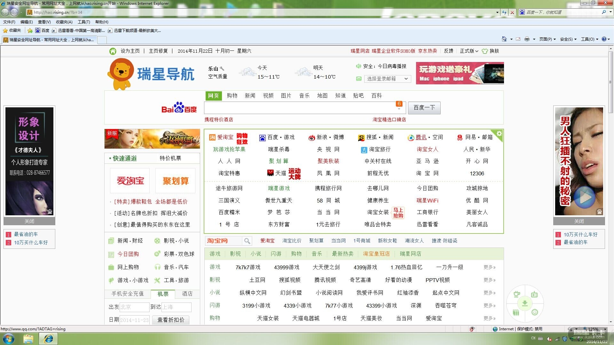Click the settings gear at nav grid corner
This screenshot has height=345, width=614.
pyautogui.click(x=499, y=134)
